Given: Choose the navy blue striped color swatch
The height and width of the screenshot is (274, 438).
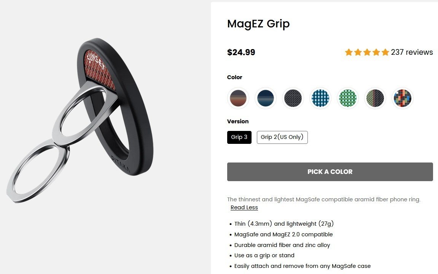Looking at the screenshot, I should (265, 98).
